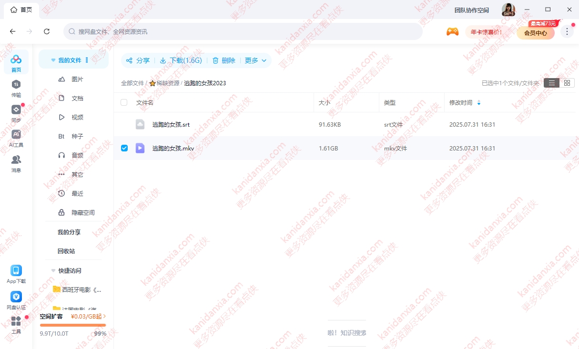Open 回收站 in the sidebar
The image size is (579, 349).
66,251
